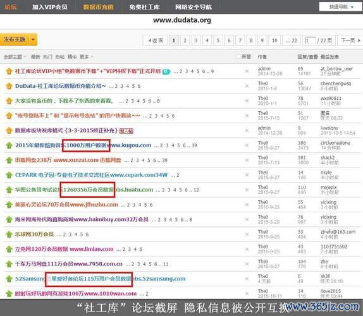Click the 发布主题 post button
This screenshot has width=363, height=316.
15,40
